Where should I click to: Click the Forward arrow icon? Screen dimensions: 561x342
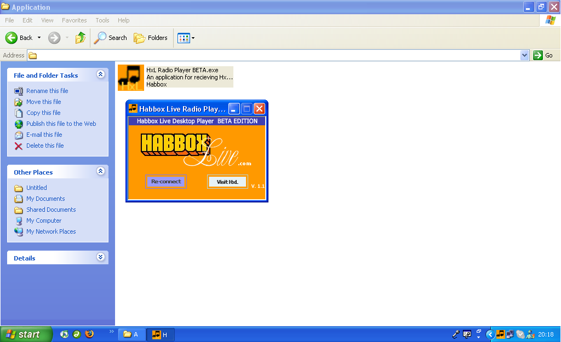(54, 38)
